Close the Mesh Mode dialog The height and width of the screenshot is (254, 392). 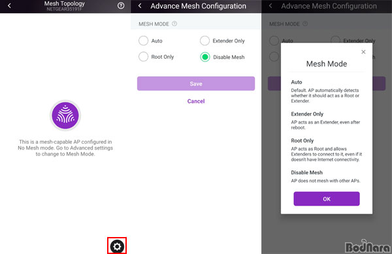[x=363, y=52]
